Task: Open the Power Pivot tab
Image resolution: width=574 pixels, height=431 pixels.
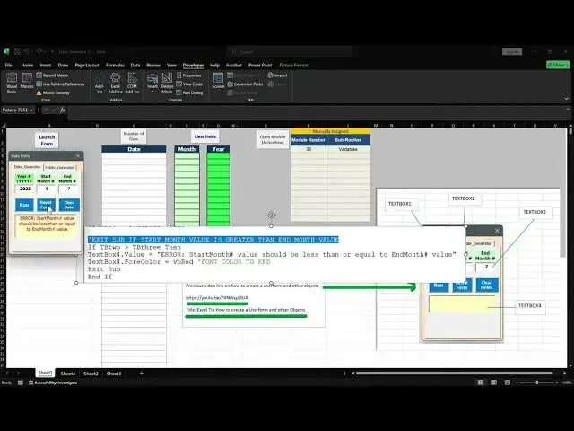Action: [260, 66]
